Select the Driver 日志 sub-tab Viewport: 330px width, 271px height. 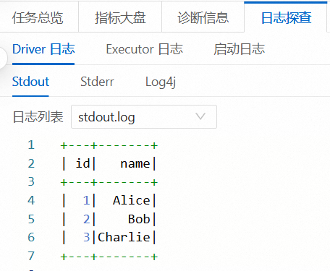tap(43, 49)
